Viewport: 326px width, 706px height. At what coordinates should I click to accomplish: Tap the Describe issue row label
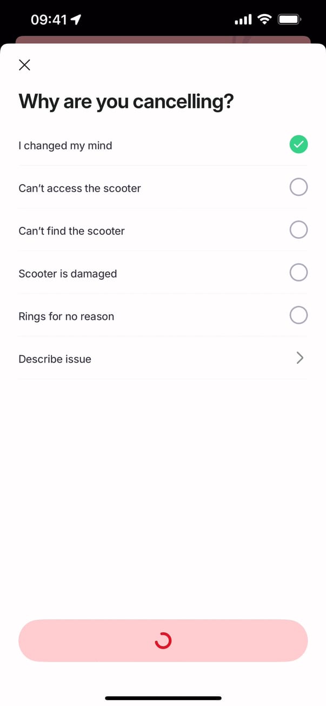pyautogui.click(x=55, y=359)
